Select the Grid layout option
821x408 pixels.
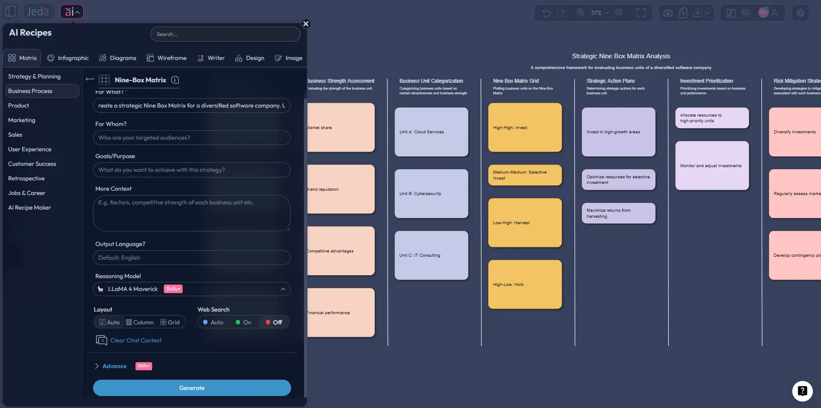click(x=169, y=322)
